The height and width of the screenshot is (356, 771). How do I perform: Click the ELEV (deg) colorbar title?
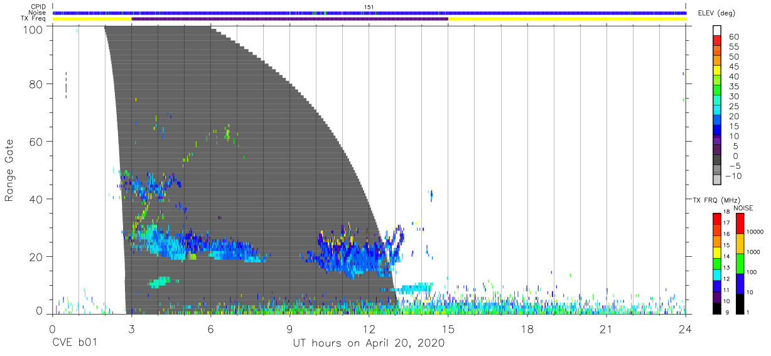coord(716,13)
